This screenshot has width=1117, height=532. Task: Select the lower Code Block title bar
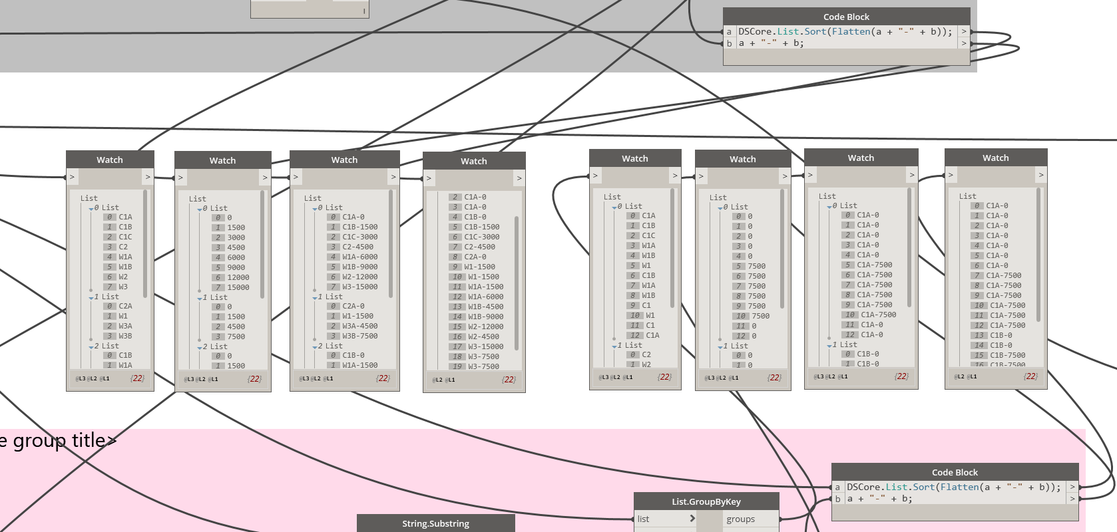(955, 472)
